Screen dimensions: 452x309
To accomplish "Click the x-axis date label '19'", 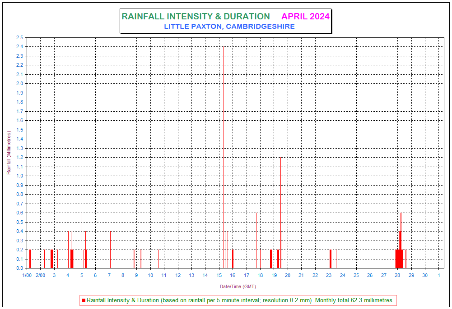I will 274,275.
